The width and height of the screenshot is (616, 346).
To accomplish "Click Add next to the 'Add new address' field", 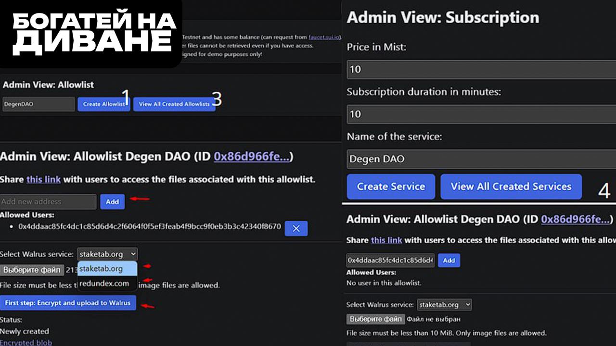I will click(112, 201).
